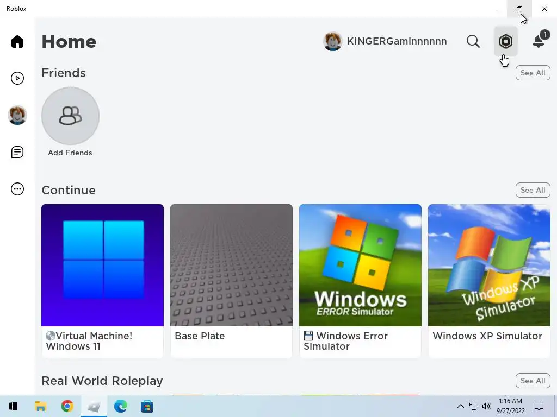Expand hidden system tray icons chevron
This screenshot has height=417, width=557.
[460, 406]
